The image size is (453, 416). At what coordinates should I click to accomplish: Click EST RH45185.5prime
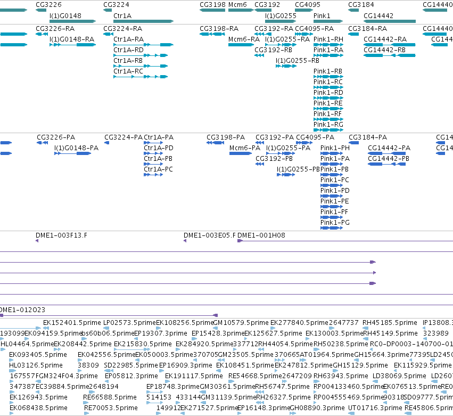coord(390,322)
